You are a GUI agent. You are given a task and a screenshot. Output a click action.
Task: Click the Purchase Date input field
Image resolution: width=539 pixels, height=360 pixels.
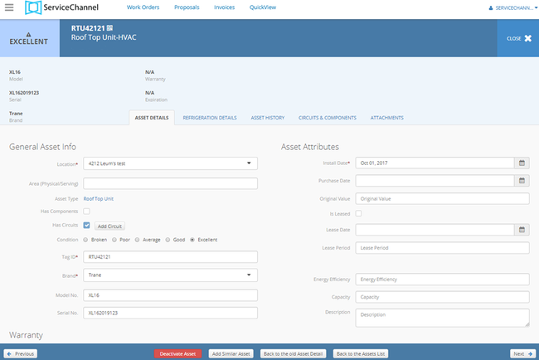click(435, 181)
